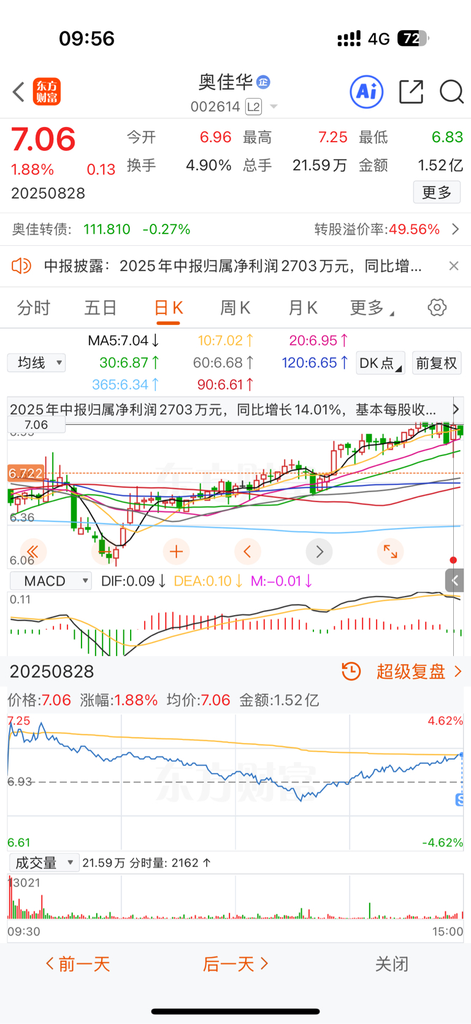Tap the large 7.06 current price
Viewport: 471px width, 1024px height.
(43, 139)
